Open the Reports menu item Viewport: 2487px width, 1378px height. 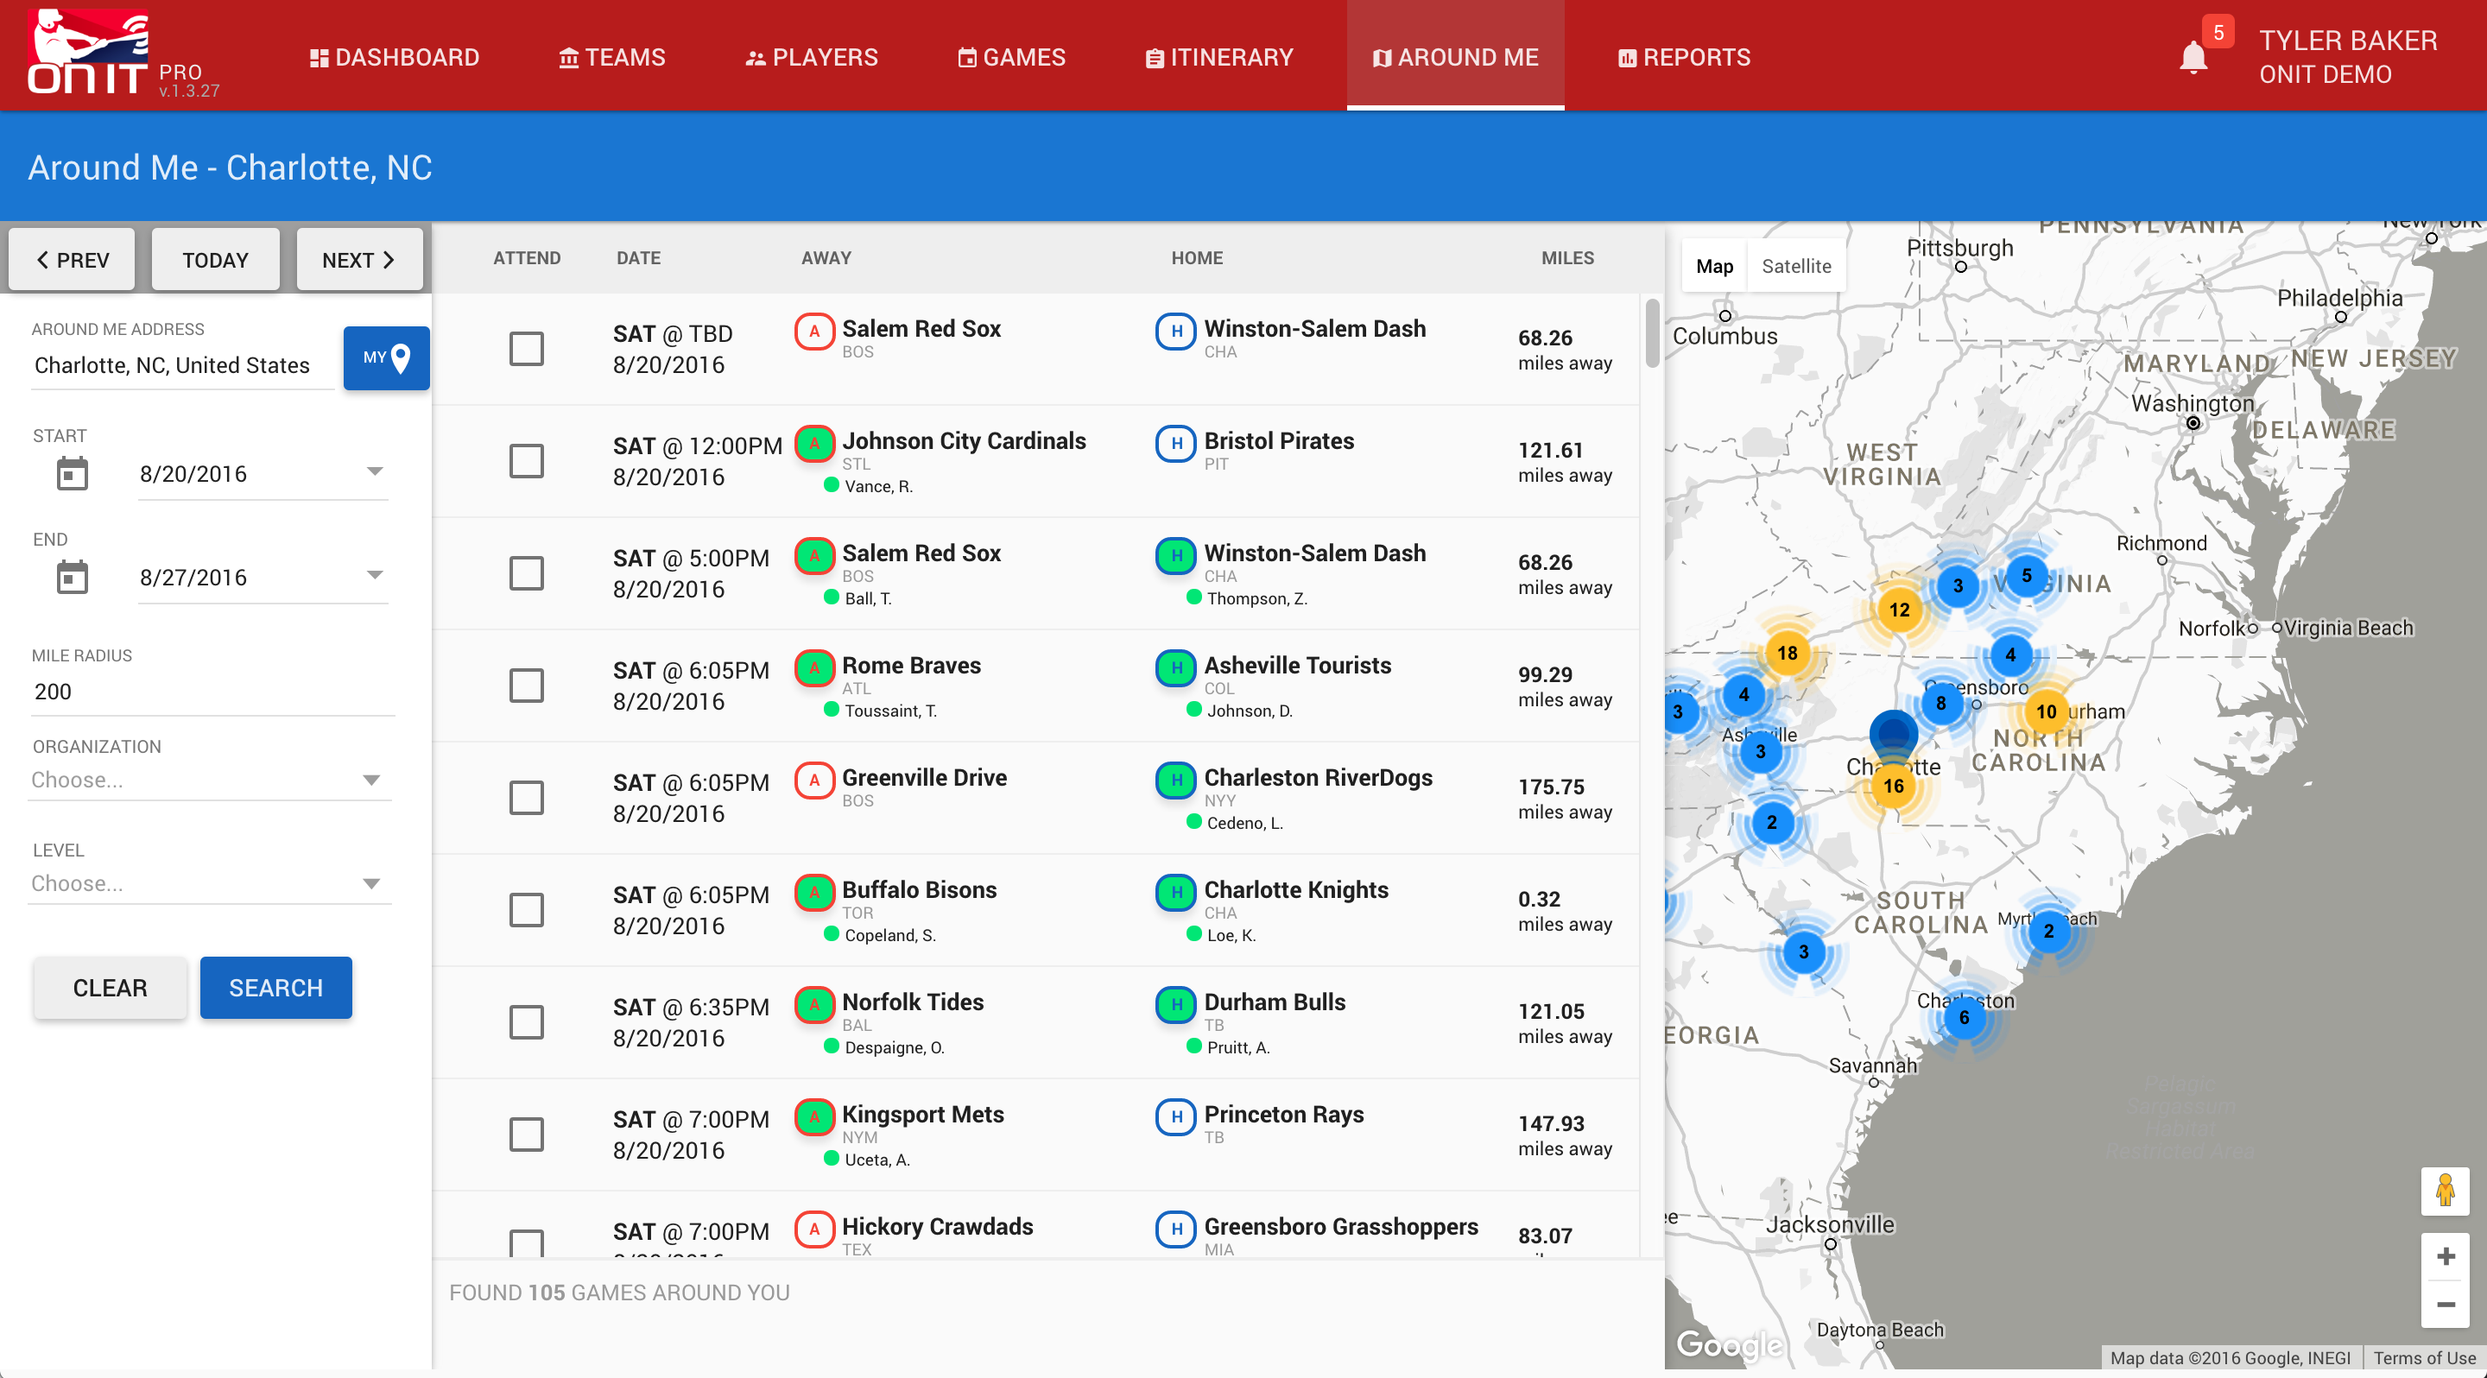point(1684,57)
